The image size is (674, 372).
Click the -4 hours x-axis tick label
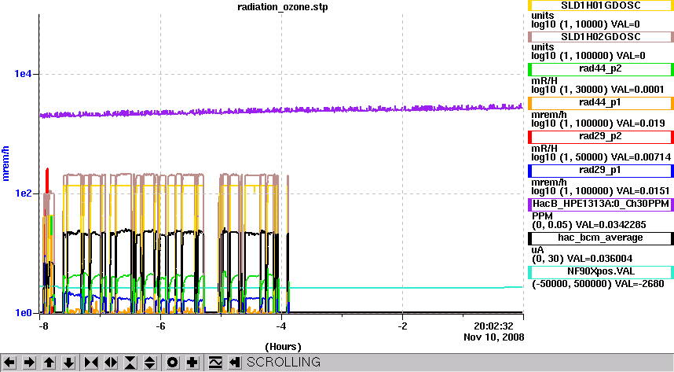click(280, 326)
